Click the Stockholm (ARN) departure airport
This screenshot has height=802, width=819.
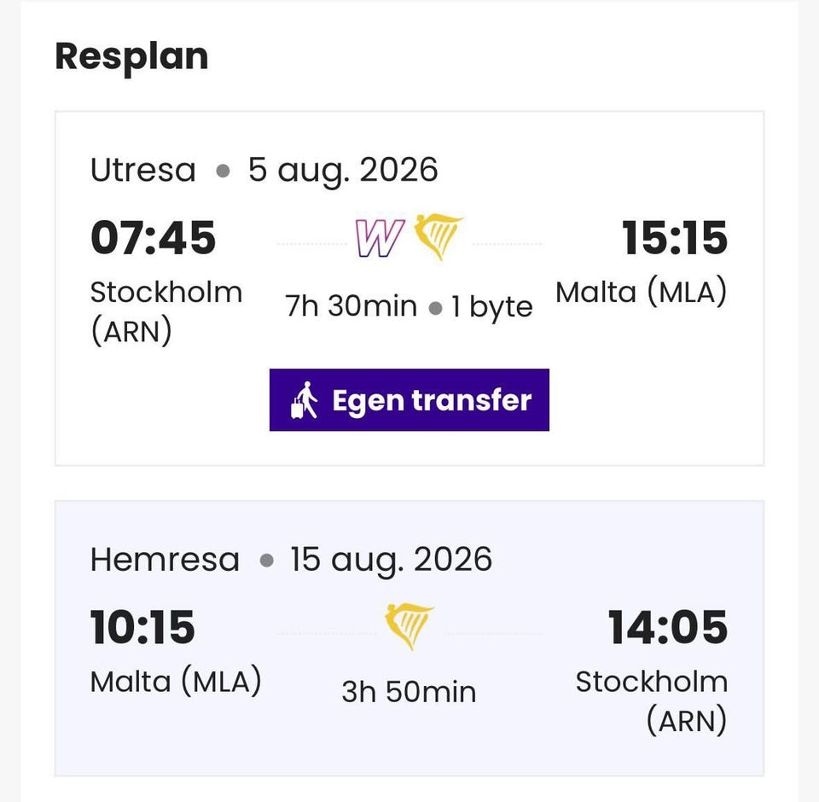click(x=166, y=312)
